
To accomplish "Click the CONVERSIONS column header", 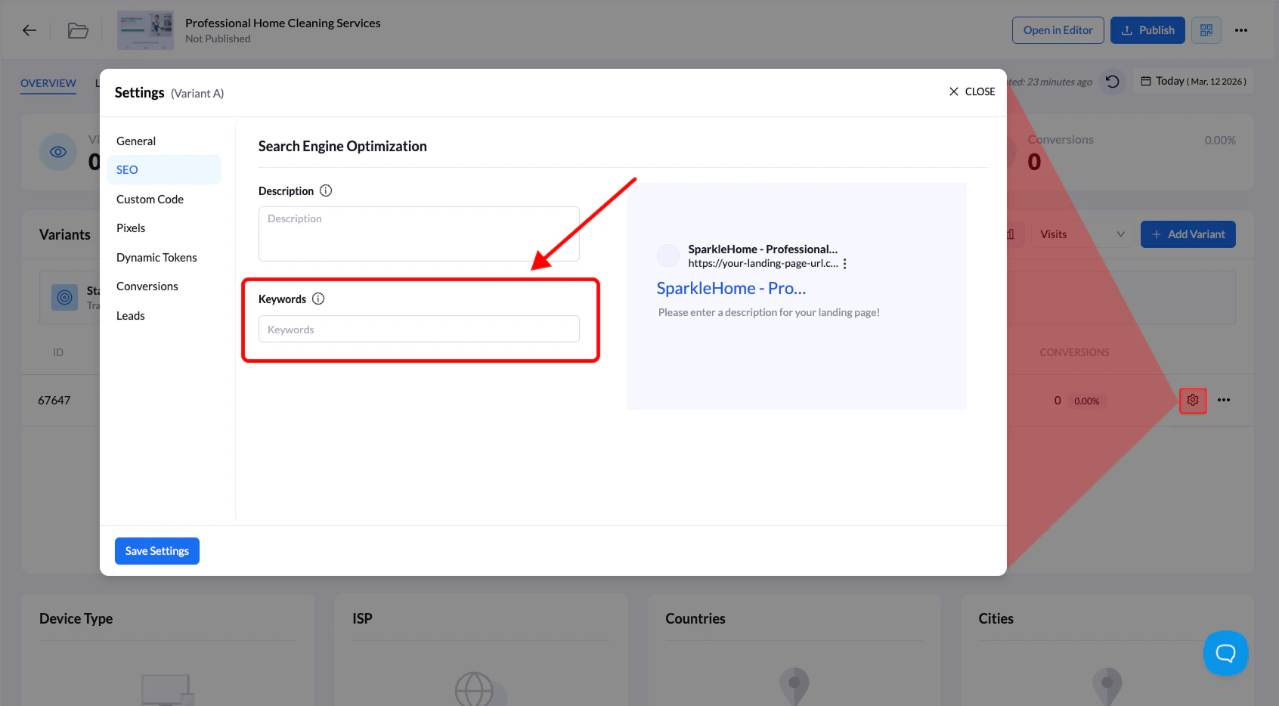I will (x=1074, y=352).
